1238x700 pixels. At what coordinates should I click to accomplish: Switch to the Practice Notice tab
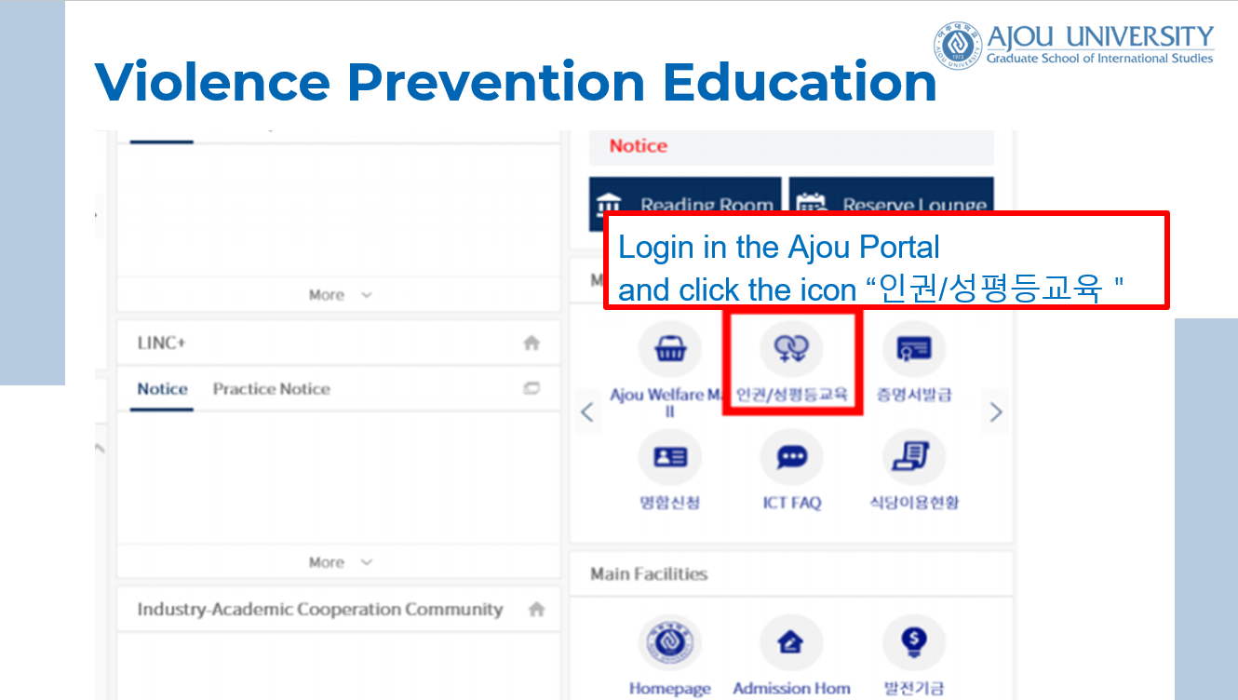pos(272,389)
